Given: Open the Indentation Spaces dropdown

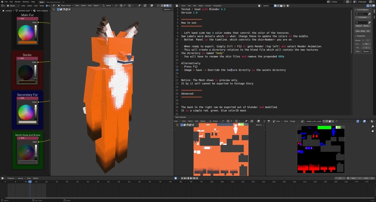Looking at the screenshot, I should pos(366,51).
